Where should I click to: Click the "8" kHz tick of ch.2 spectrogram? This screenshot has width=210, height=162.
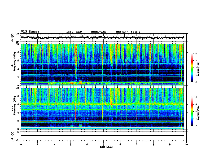click(x=19, y=96)
